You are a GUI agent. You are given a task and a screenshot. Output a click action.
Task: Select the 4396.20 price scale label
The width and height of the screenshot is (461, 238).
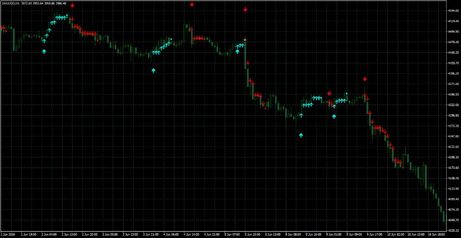[x=454, y=74]
